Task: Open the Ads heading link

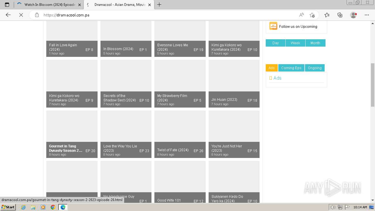Action: [x=277, y=78]
